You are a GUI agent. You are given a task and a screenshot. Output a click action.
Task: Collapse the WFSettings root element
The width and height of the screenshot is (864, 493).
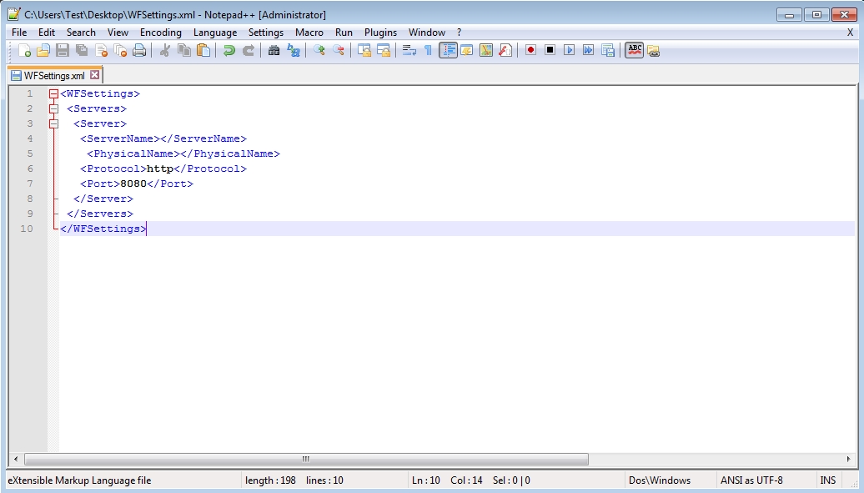pos(53,93)
